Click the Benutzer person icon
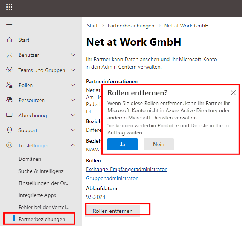This screenshot has width=242, height=226. (9, 55)
